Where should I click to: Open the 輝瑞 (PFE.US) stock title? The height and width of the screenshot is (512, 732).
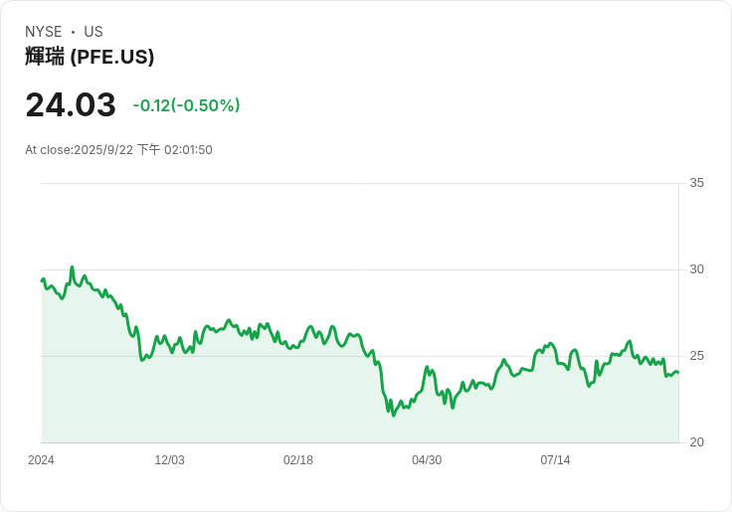pyautogui.click(x=90, y=57)
